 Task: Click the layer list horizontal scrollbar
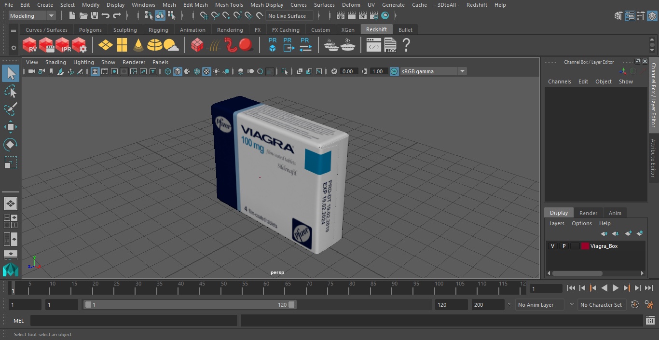tap(577, 273)
